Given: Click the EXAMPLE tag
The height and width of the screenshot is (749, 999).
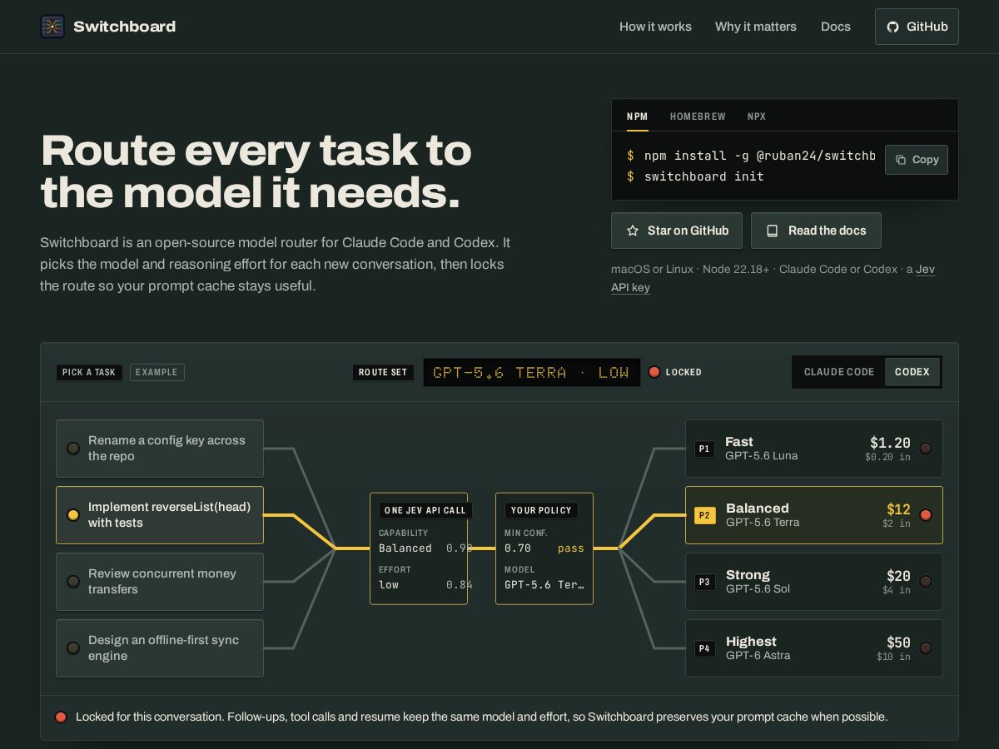Looking at the screenshot, I should tap(157, 372).
